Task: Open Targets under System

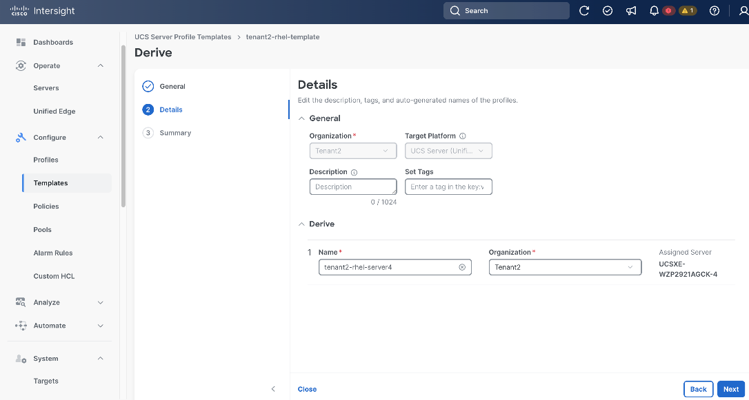Action: (46, 381)
